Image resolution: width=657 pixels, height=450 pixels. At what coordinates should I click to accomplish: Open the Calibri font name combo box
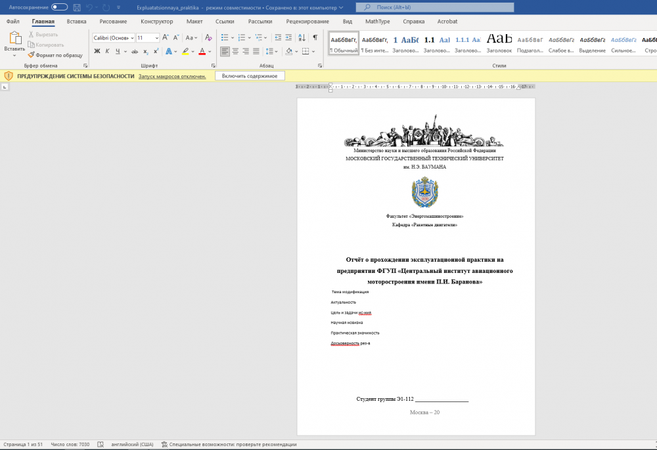pyautogui.click(x=113, y=37)
